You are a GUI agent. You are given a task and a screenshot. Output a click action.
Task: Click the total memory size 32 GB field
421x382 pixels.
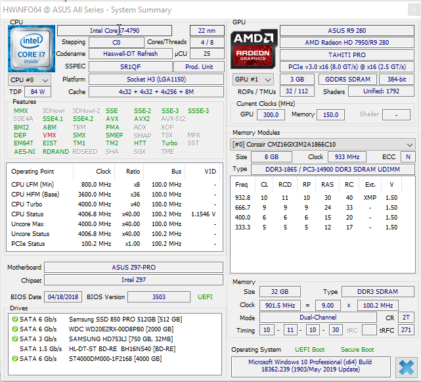[x=280, y=292]
